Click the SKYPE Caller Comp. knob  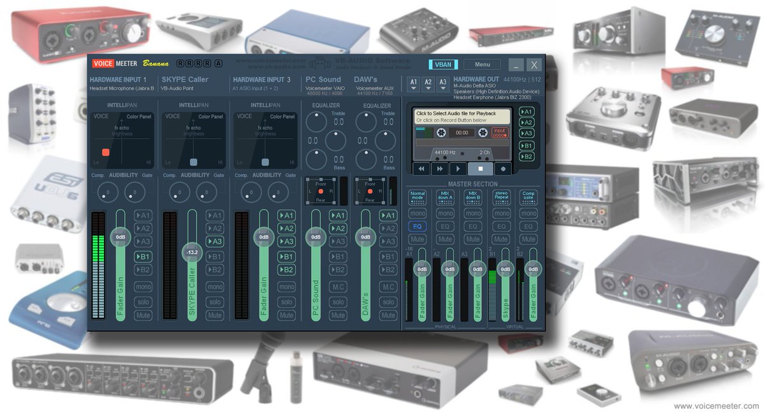[180, 191]
